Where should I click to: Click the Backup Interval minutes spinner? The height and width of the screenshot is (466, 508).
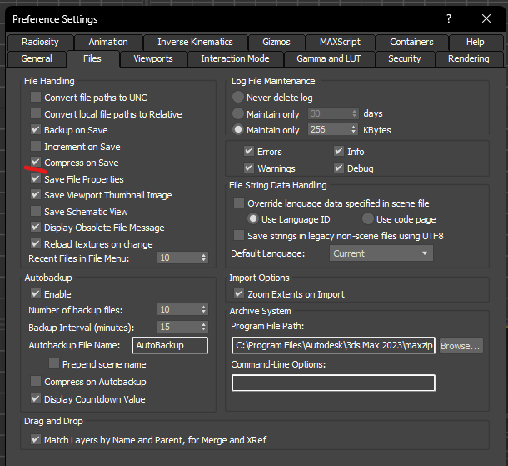[202, 327]
